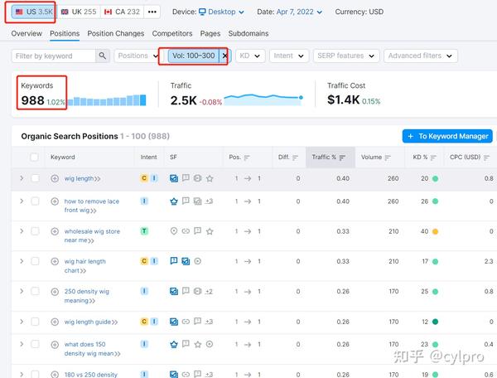Open the Device Desktop dropdown
The height and width of the screenshot is (378, 497).
pos(221,12)
